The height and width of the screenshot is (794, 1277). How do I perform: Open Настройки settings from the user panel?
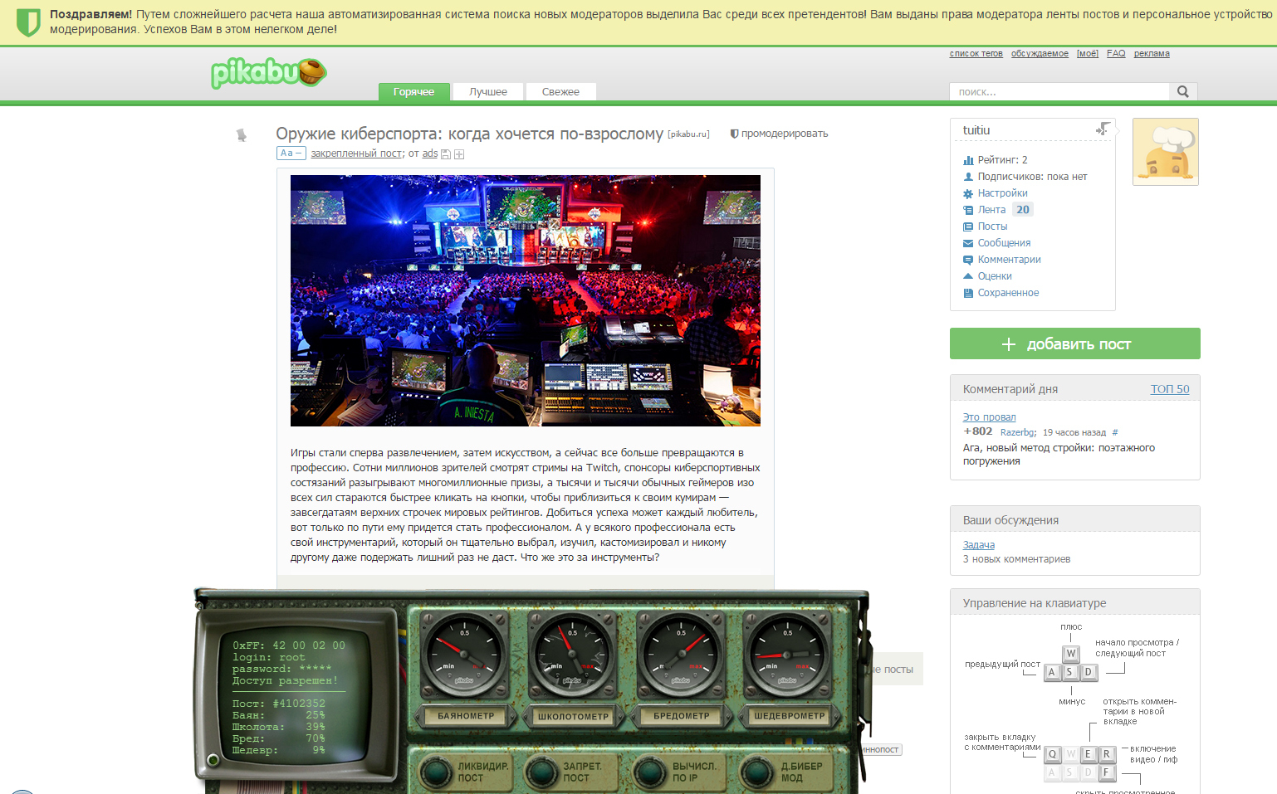coord(1002,193)
